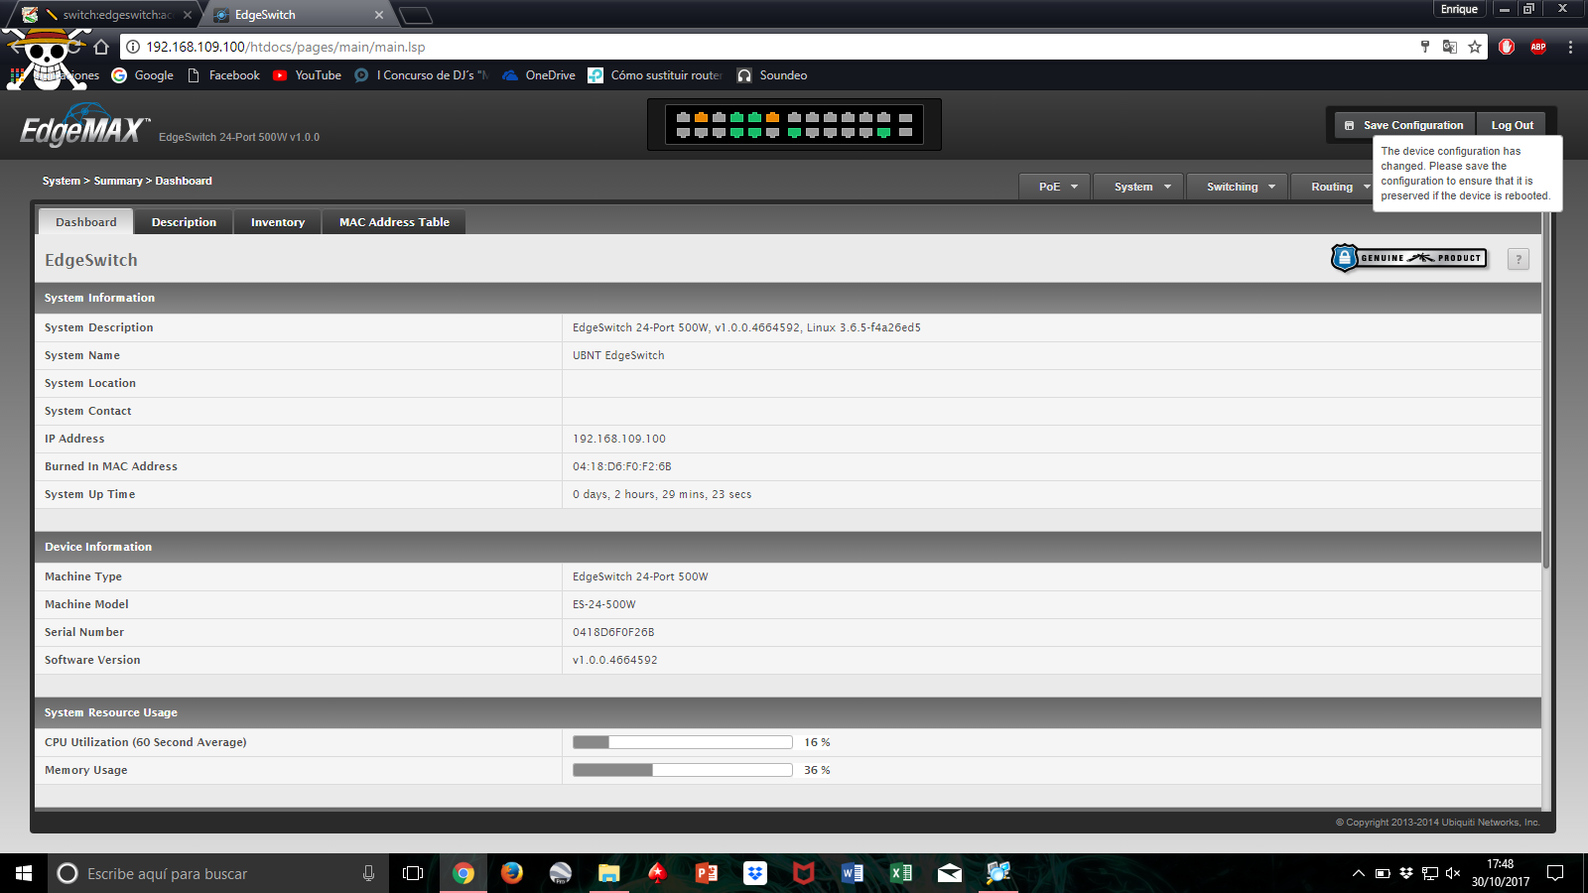This screenshot has width=1588, height=893.
Task: Select the Dashboard tab
Action: (x=86, y=222)
